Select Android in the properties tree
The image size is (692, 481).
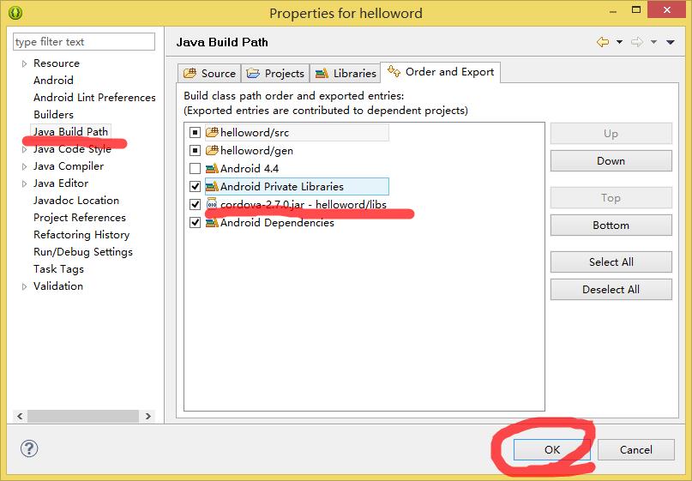53,81
